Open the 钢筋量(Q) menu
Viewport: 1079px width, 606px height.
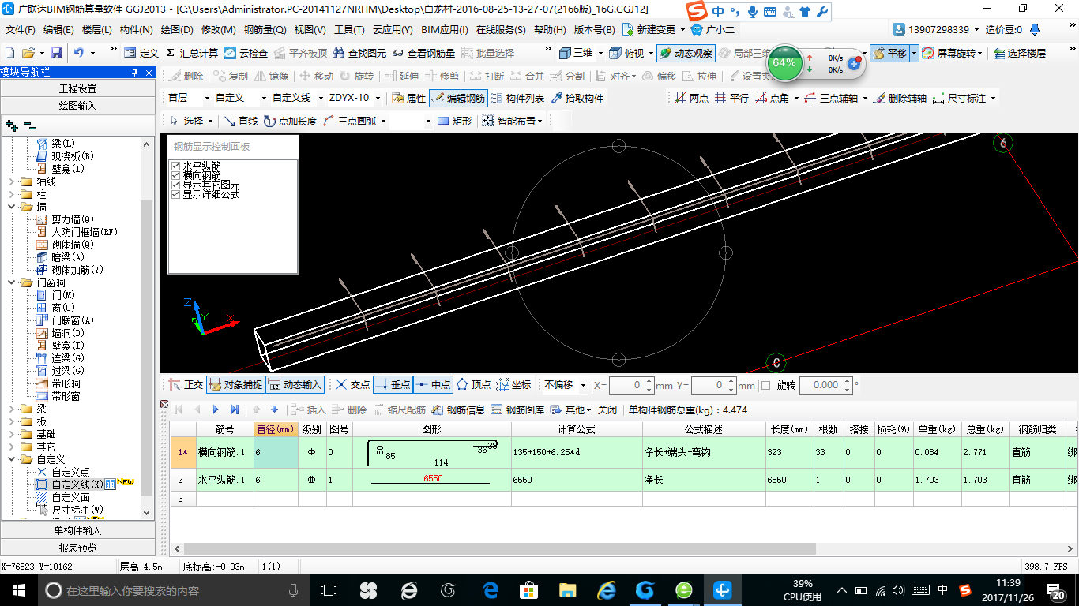(265, 29)
